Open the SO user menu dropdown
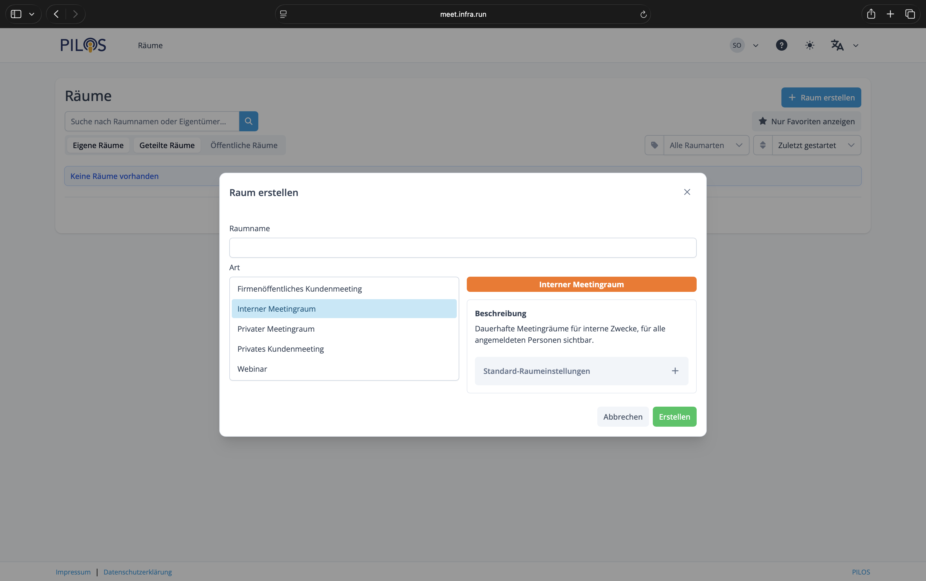Viewport: 926px width, 581px height. (744, 45)
